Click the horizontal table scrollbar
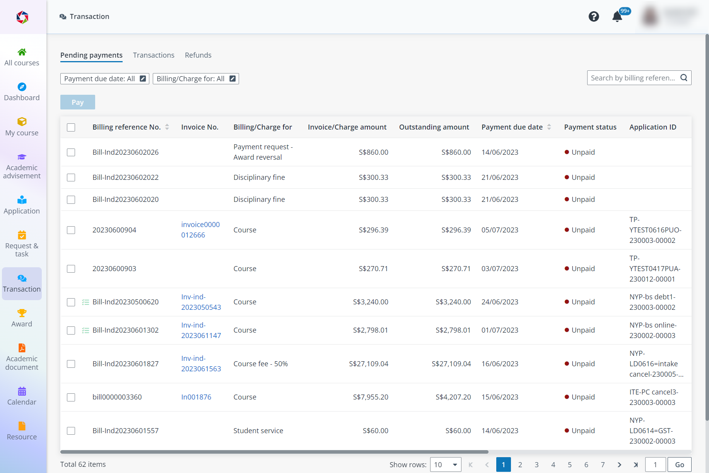 tap(274, 452)
